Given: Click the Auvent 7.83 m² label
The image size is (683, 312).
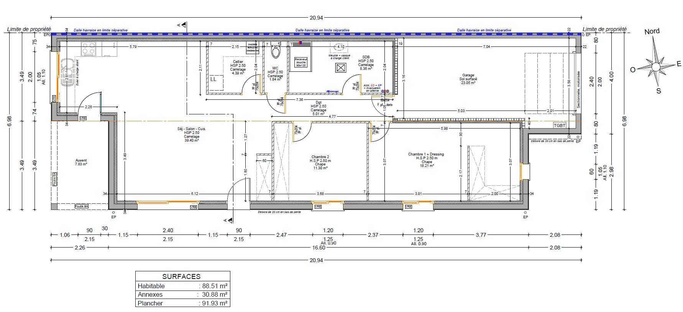Looking at the screenshot, I should click(x=81, y=162).
